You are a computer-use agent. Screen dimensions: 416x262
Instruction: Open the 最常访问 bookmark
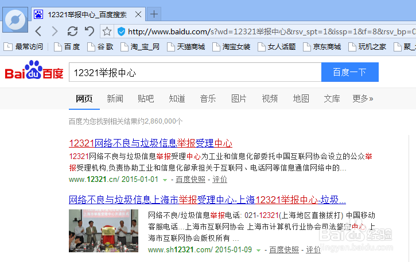click(x=23, y=47)
